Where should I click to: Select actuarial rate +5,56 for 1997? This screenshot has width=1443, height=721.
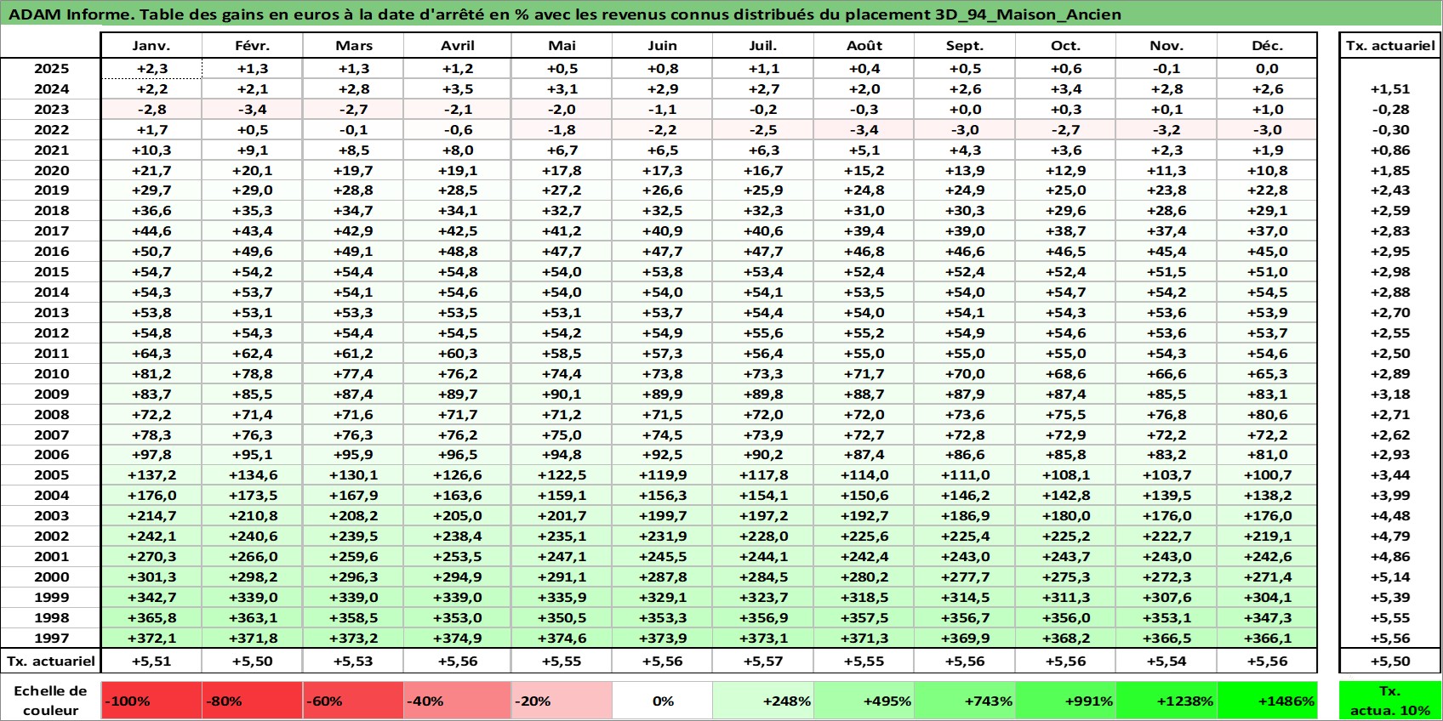(1390, 639)
